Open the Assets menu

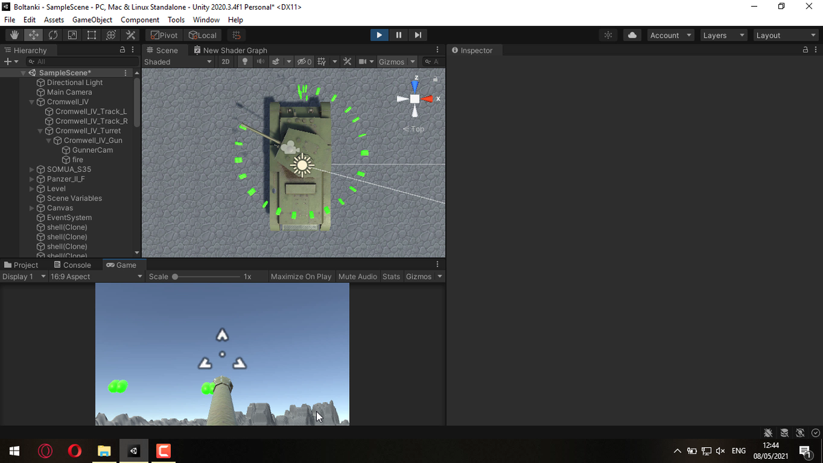tap(54, 20)
